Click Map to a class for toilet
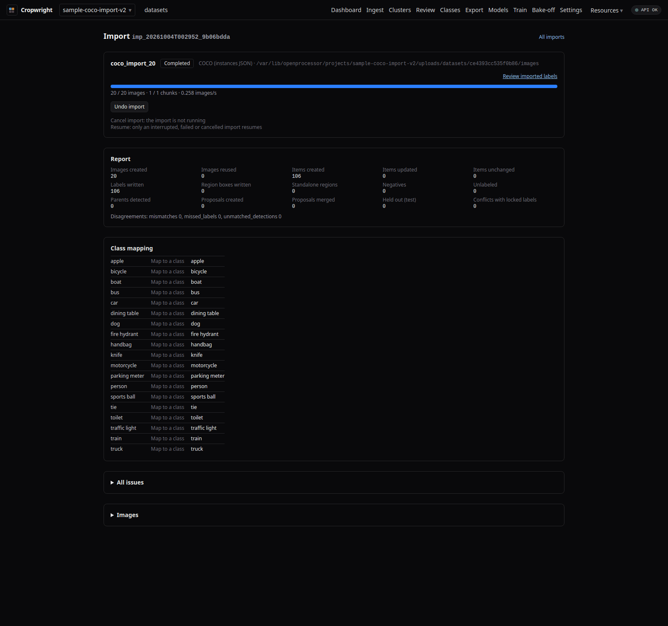 pos(167,418)
